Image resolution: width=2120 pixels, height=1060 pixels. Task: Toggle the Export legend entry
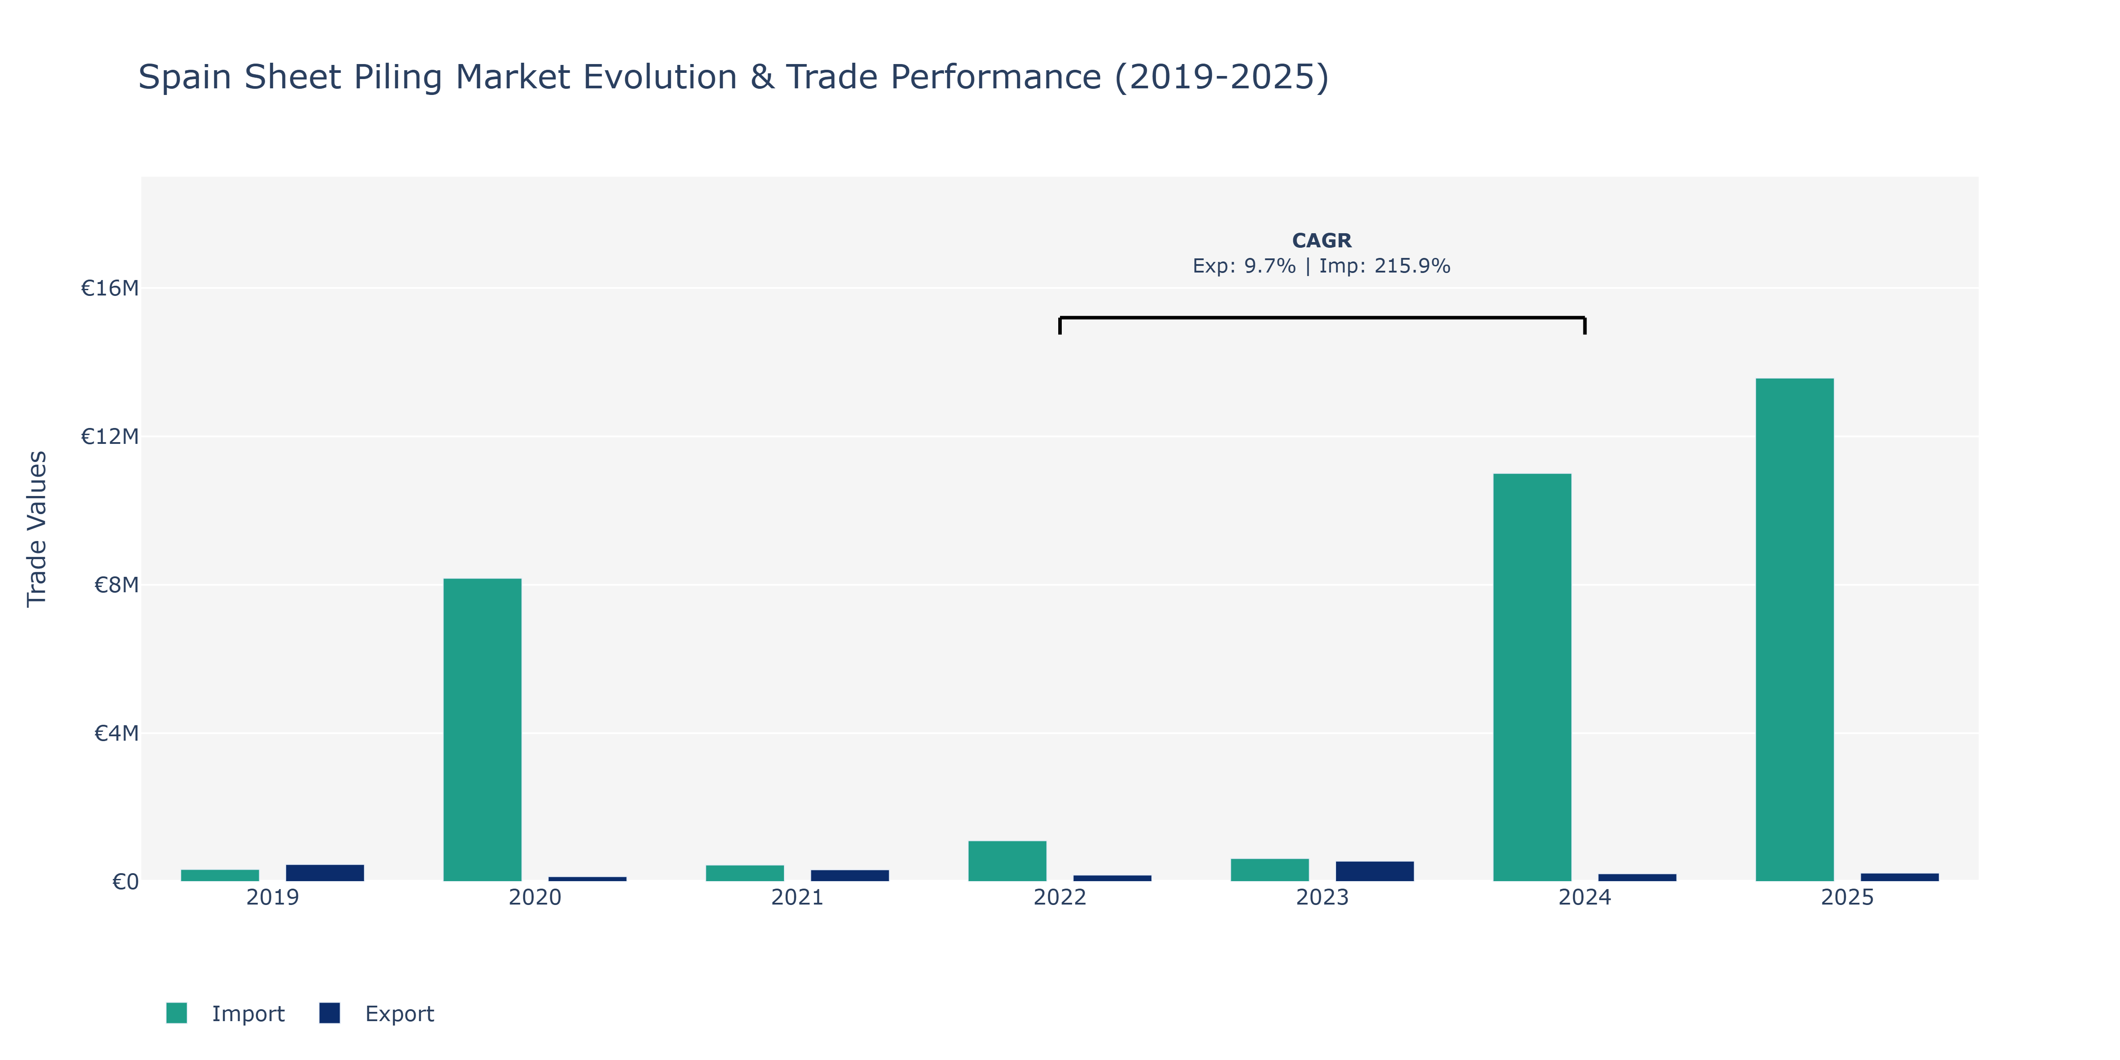tap(377, 1013)
